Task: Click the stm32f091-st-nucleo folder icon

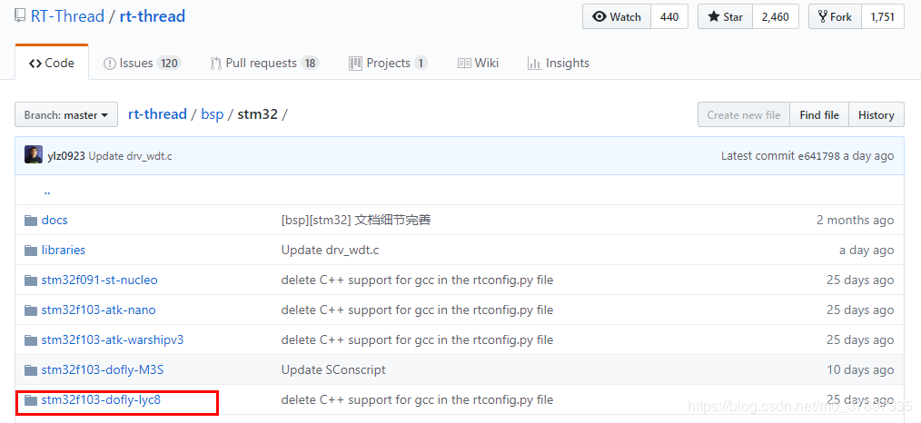Action: pyautogui.click(x=31, y=280)
